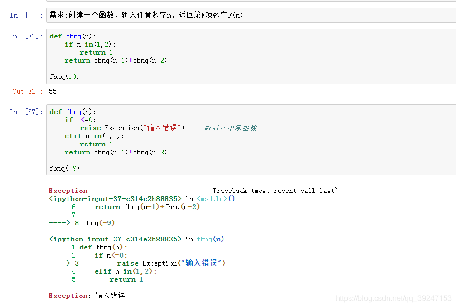Image resolution: width=456 pixels, height=307 pixels.
Task: Click the arrow line 8 fbnq(-9) in traceback
Action: pyautogui.click(x=82, y=223)
